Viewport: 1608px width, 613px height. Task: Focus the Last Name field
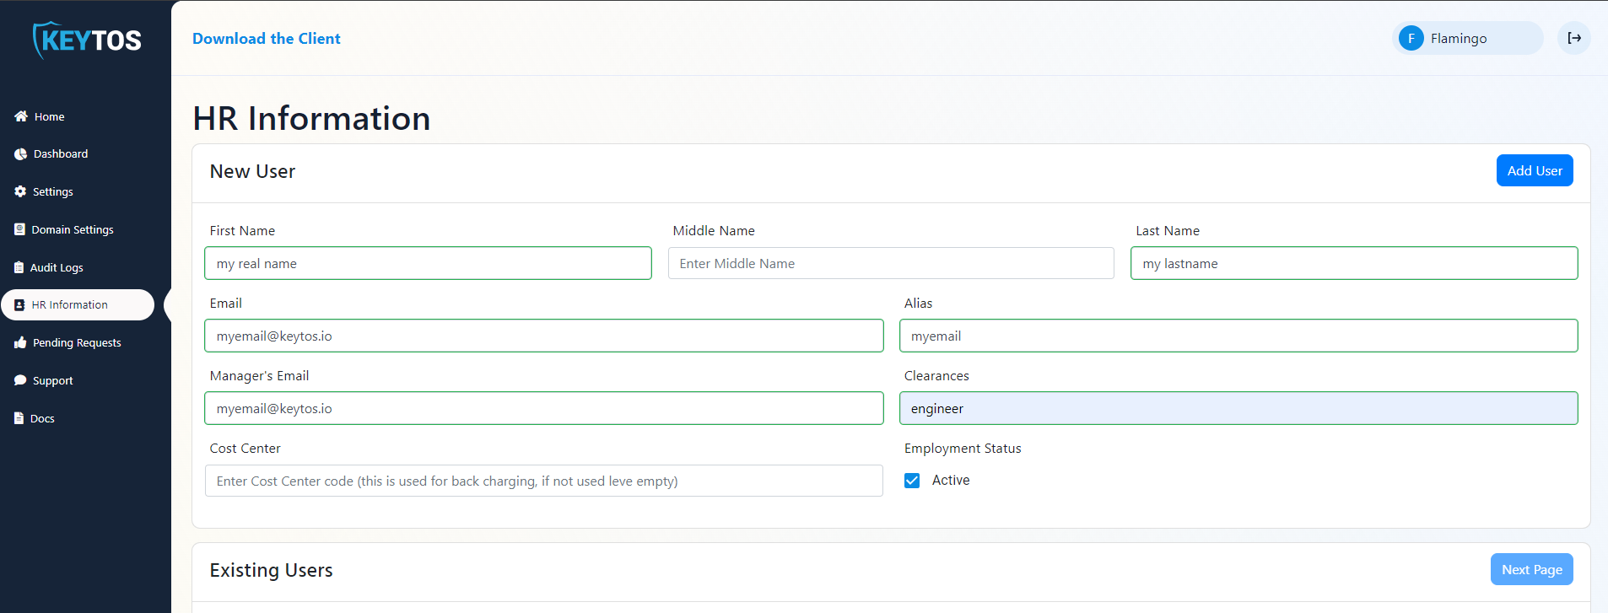click(x=1354, y=263)
